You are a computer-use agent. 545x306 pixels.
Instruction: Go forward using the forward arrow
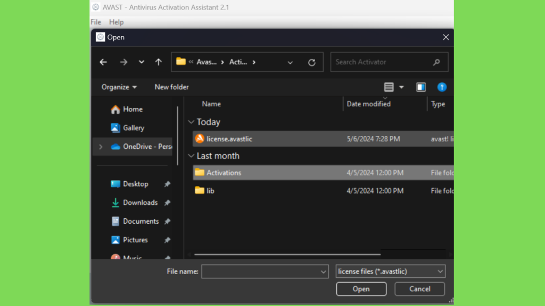coord(123,62)
